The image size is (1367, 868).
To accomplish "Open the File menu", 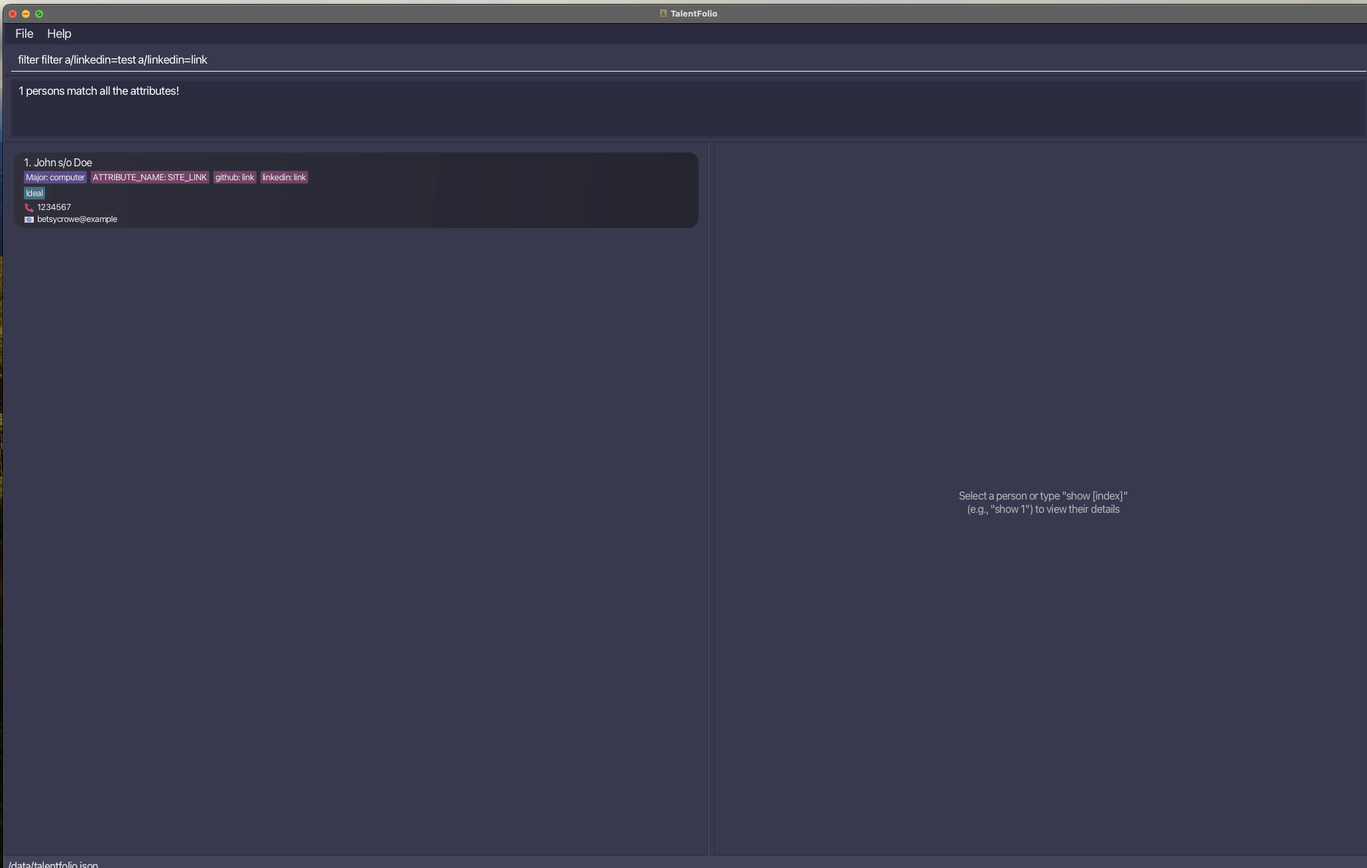I will 24,34.
